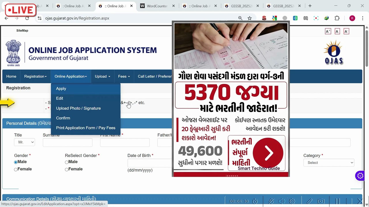The width and height of the screenshot is (369, 207).
Task: Select Female under Gender
Action: click(x=16, y=170)
